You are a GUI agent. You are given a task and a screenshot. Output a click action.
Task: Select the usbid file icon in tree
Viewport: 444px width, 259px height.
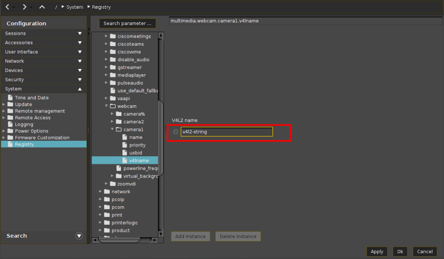click(125, 153)
